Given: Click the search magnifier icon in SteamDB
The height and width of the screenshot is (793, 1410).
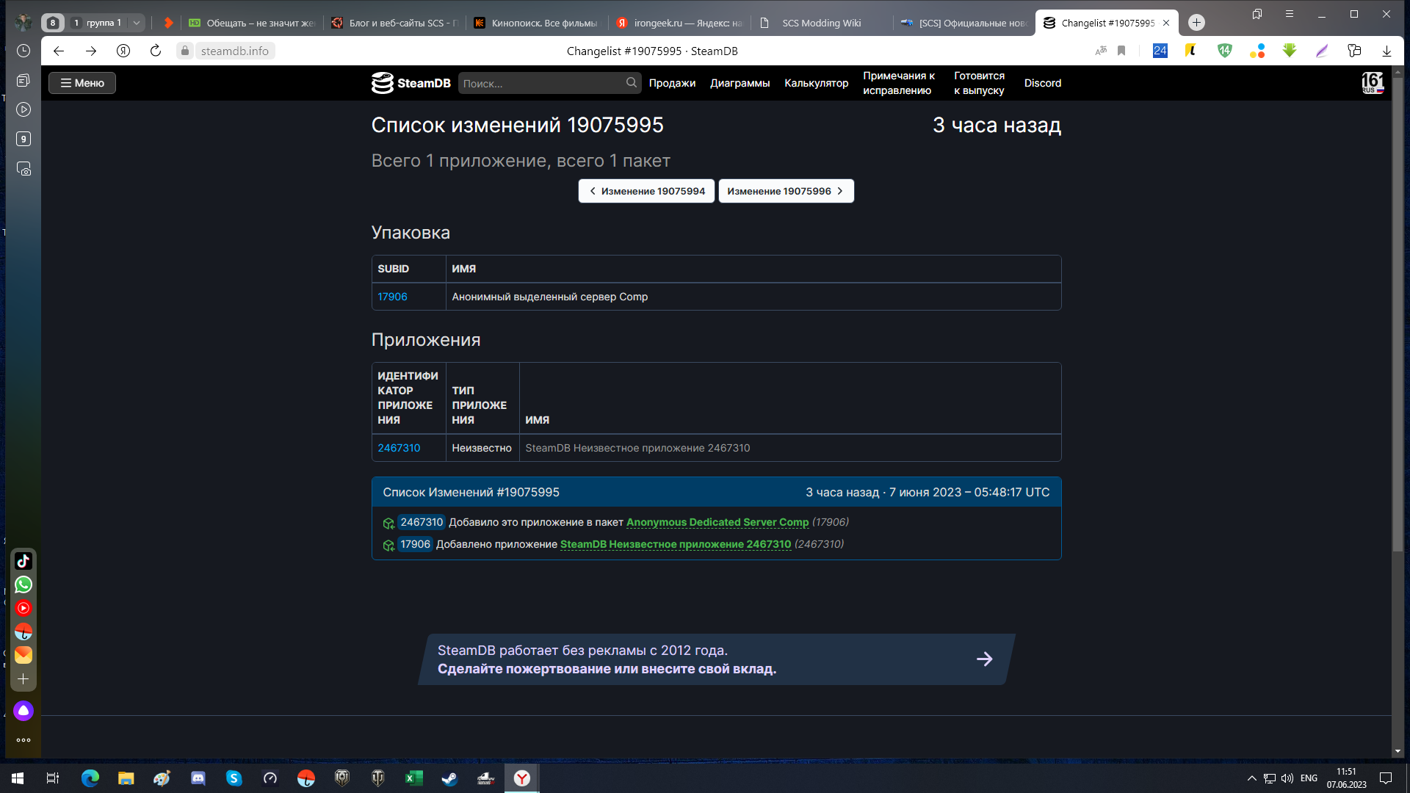Looking at the screenshot, I should click(631, 83).
